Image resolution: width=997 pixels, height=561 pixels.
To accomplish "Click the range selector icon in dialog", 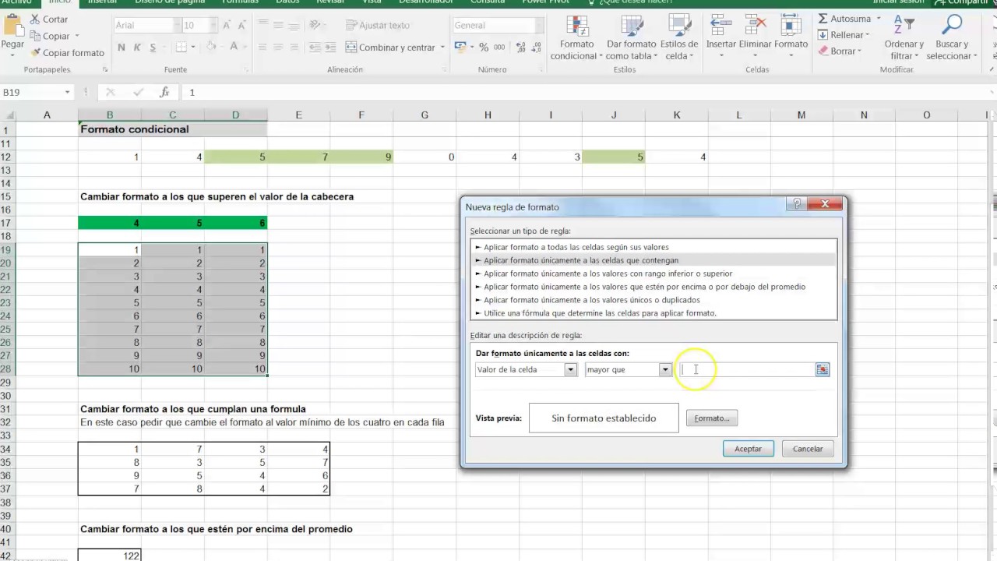I will tap(823, 370).
